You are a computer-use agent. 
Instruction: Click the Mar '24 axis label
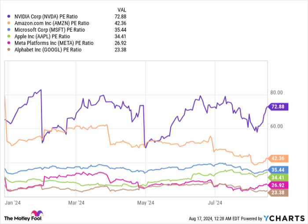(x=76, y=203)
